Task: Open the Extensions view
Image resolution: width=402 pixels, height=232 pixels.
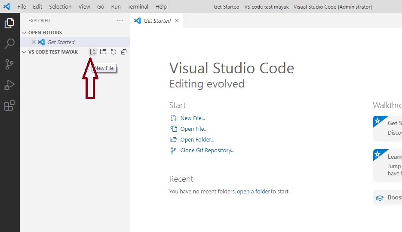Action: tap(9, 105)
